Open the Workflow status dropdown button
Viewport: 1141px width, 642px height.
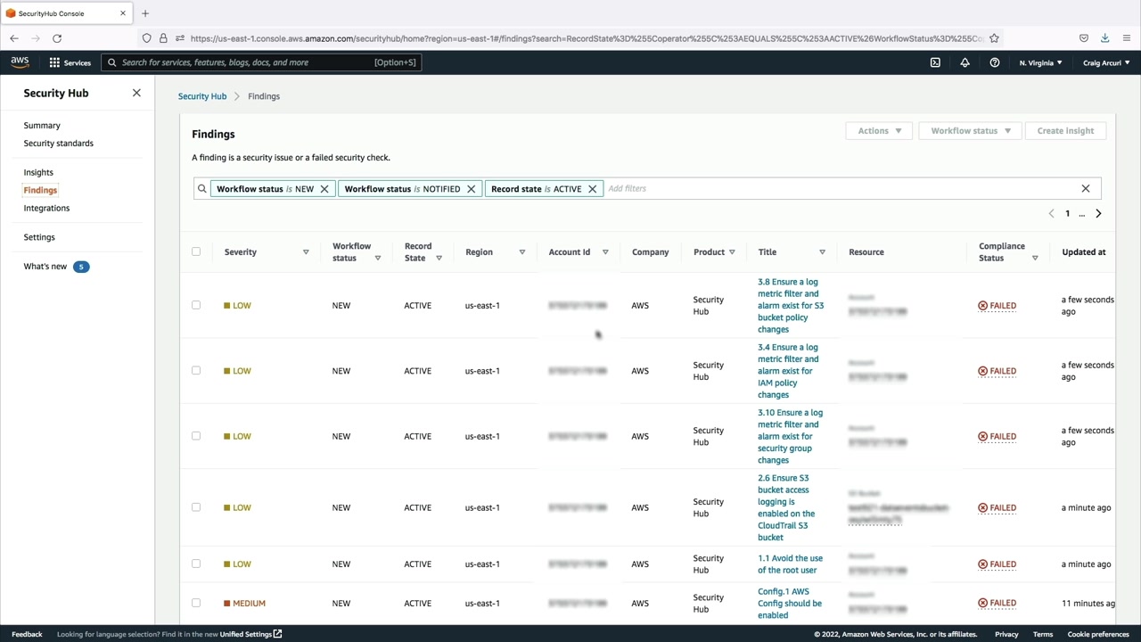coord(970,131)
